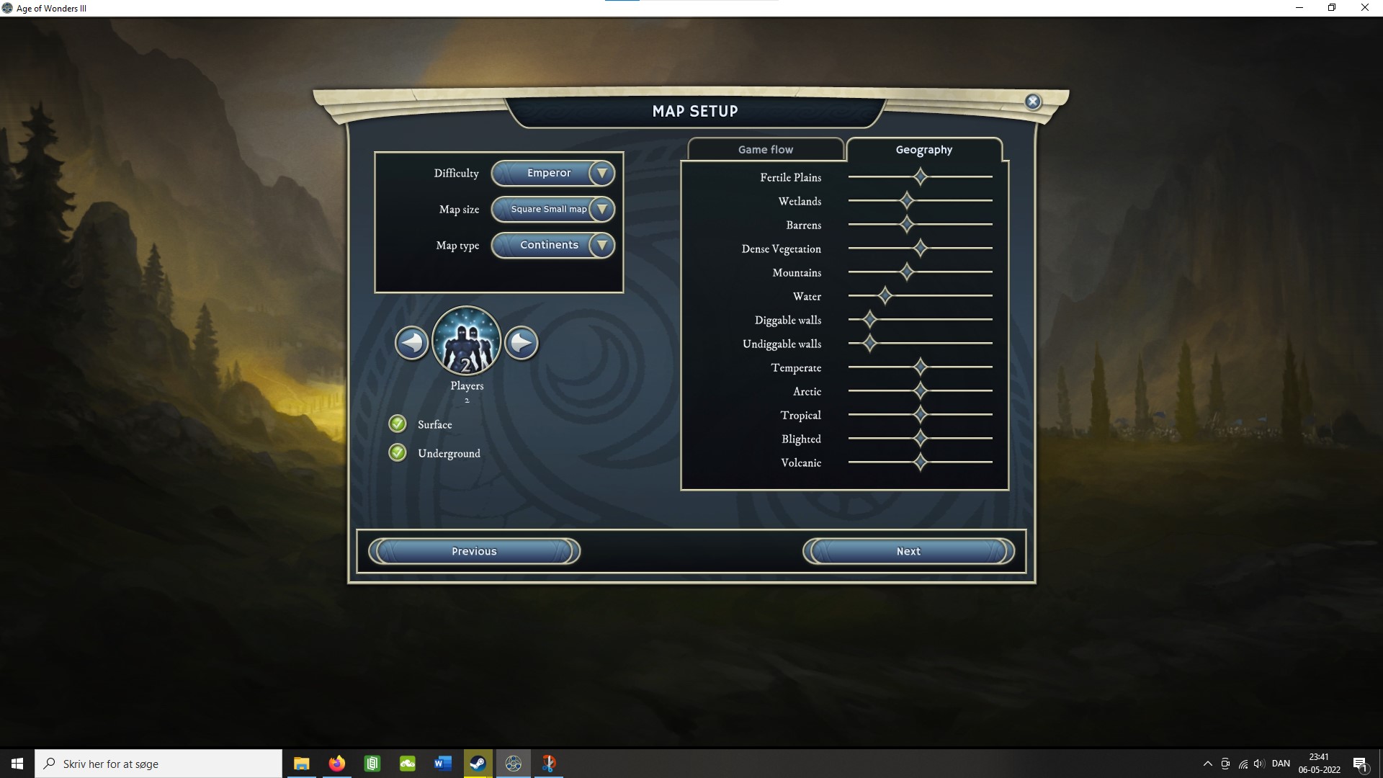Click the two-players portrait icon

coord(467,341)
